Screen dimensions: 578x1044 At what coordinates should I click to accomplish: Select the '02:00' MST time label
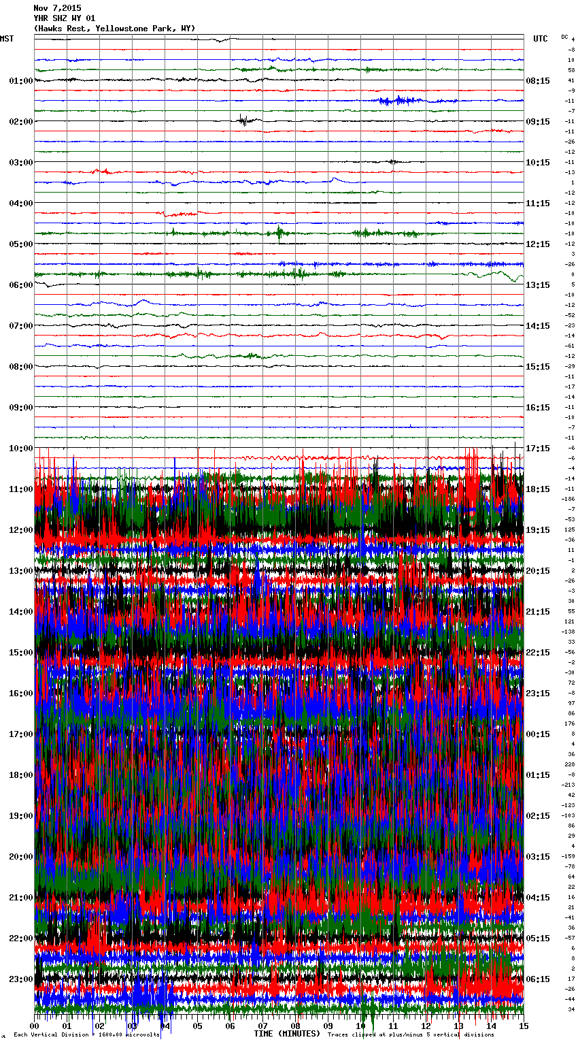[x=21, y=122]
